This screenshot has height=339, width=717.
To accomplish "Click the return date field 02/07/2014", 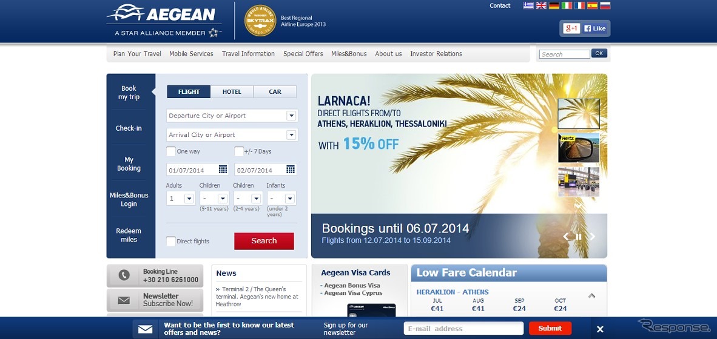I will pyautogui.click(x=265, y=169).
